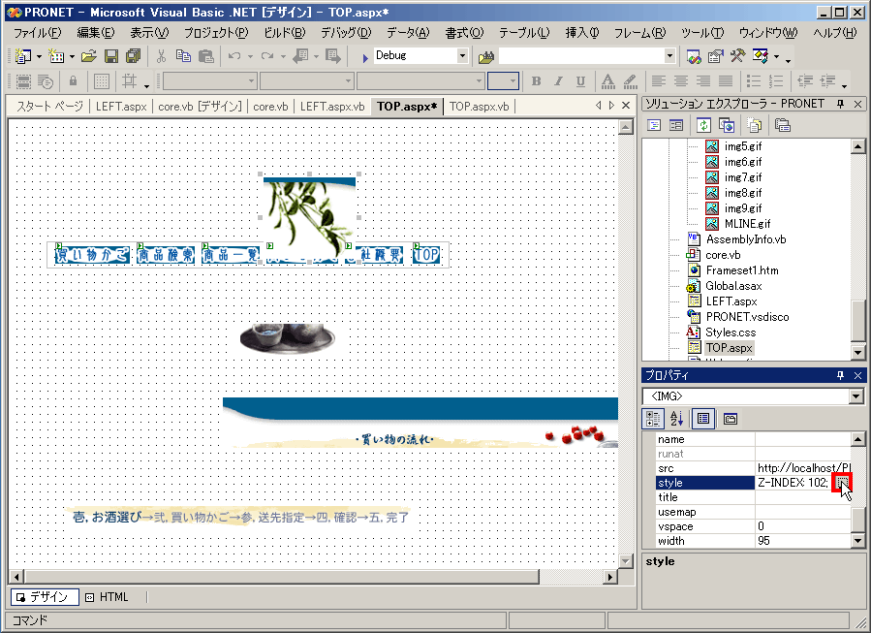
Task: Switch to the TOP.aspx.vb tab
Action: click(x=479, y=107)
